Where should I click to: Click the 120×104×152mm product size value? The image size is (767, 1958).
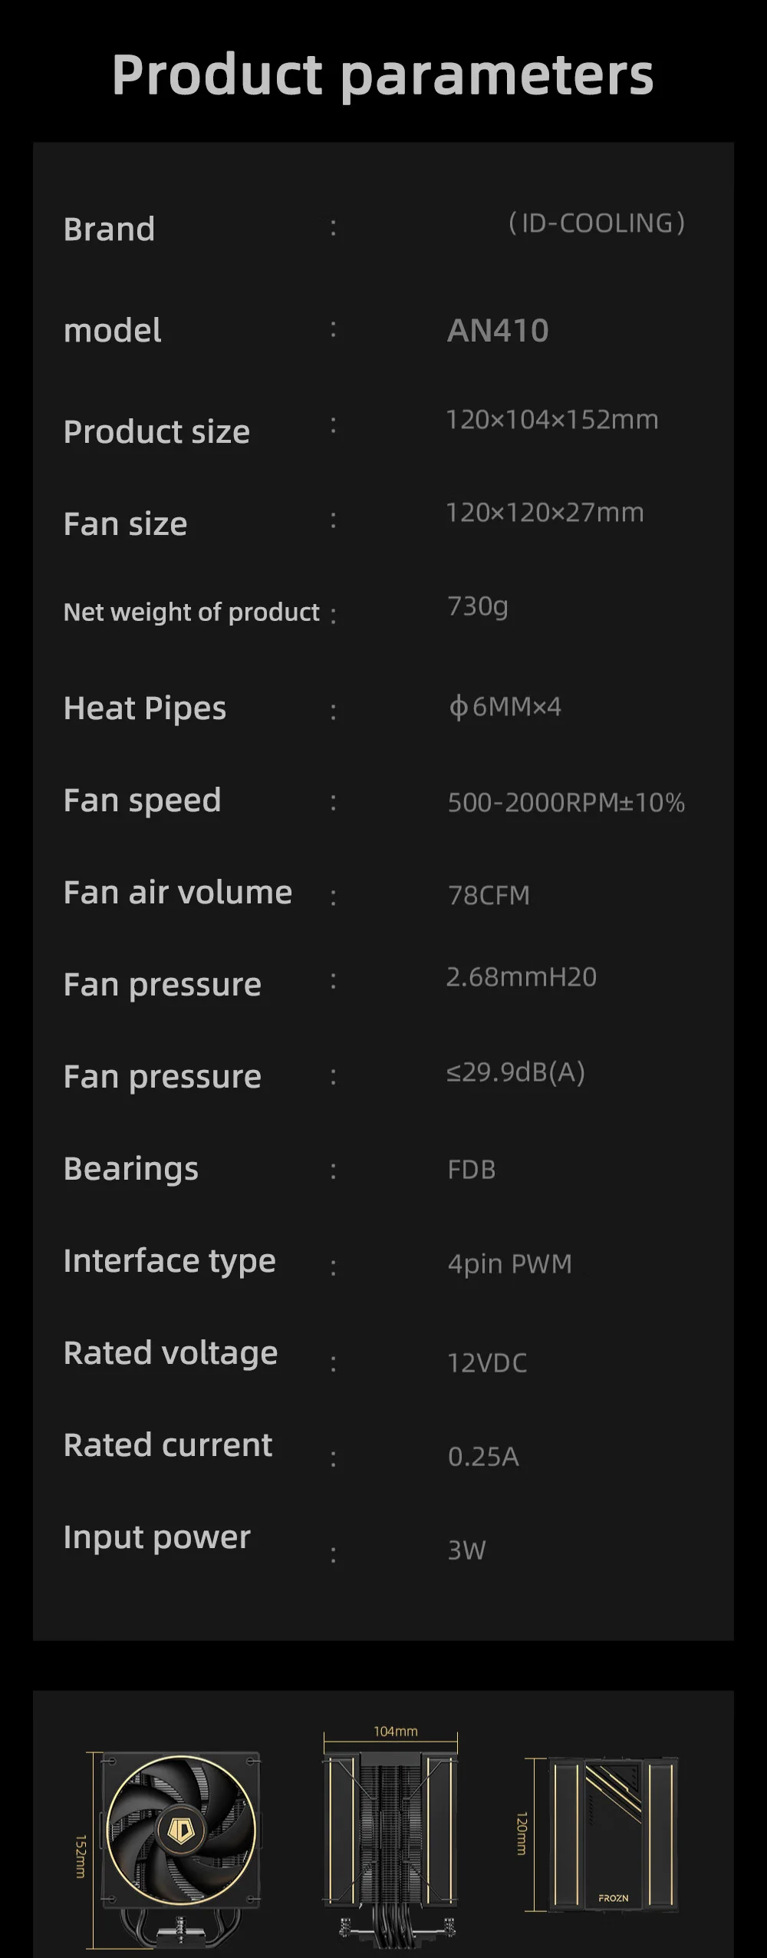(x=551, y=420)
